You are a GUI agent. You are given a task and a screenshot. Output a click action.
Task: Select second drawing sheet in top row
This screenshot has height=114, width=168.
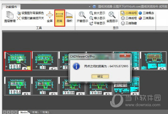45,61
